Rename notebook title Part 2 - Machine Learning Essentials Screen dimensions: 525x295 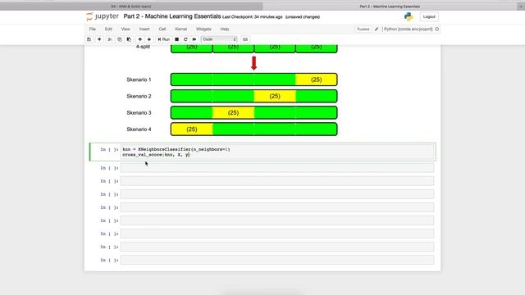172,16
